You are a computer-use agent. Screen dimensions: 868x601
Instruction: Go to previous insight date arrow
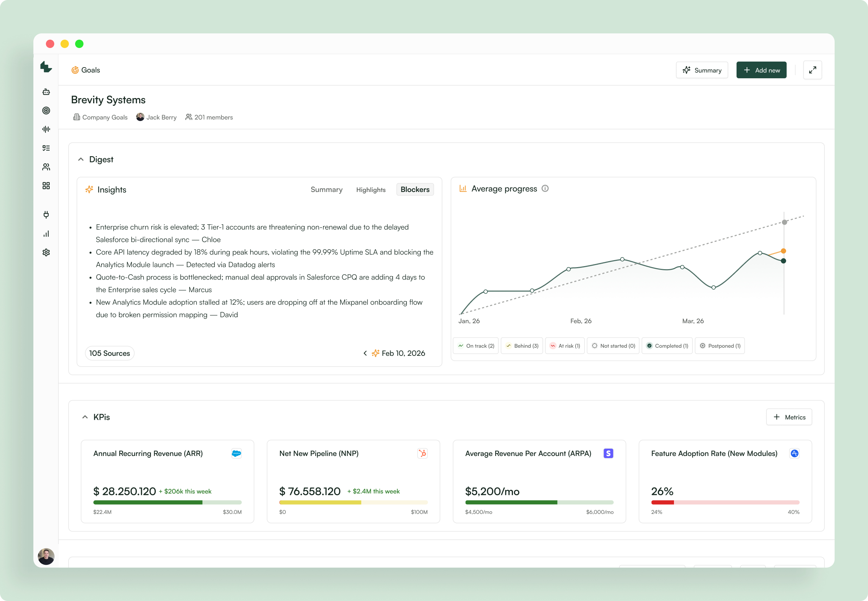click(x=365, y=353)
